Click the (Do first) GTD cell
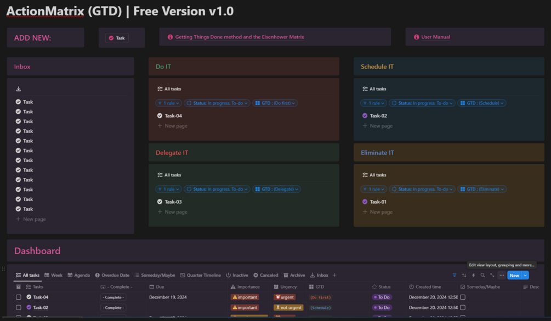The image size is (551, 321). point(321,297)
